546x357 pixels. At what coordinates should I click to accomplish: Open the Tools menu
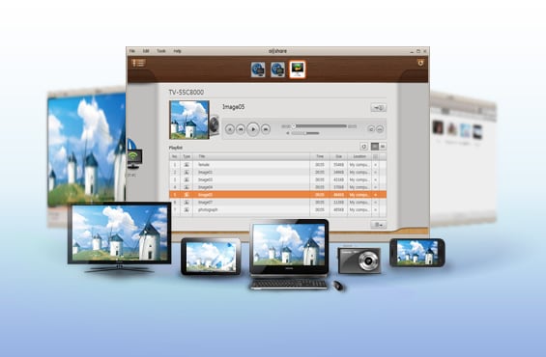(x=161, y=51)
